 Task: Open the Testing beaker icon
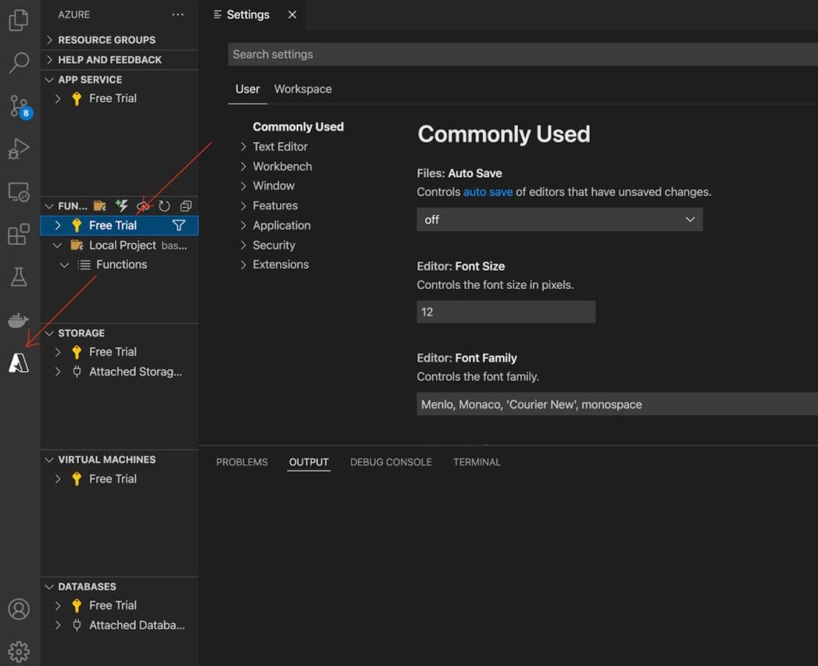click(20, 276)
